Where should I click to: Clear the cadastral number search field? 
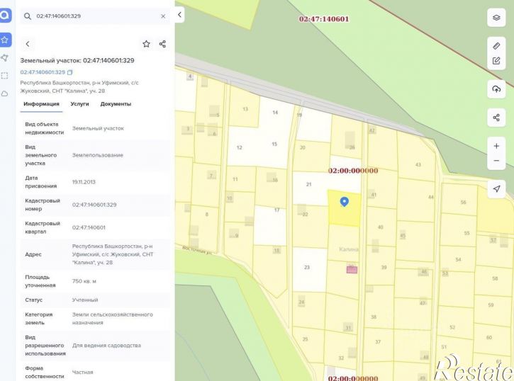(163, 16)
